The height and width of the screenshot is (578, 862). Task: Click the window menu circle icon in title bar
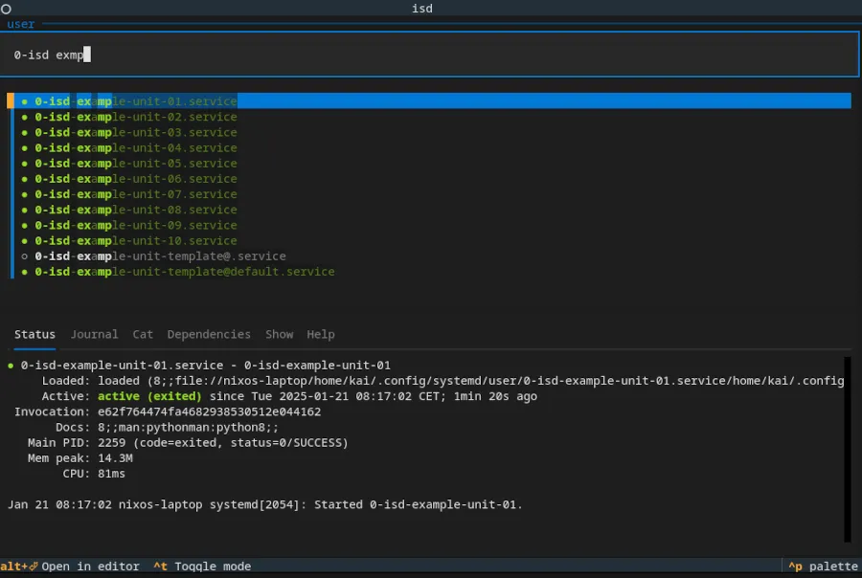coord(6,9)
